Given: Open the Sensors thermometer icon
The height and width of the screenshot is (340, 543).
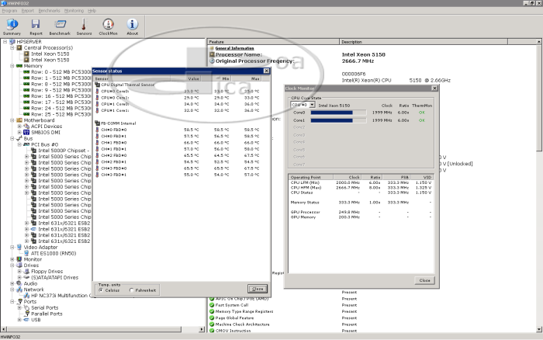Looking at the screenshot, I should tap(84, 27).
